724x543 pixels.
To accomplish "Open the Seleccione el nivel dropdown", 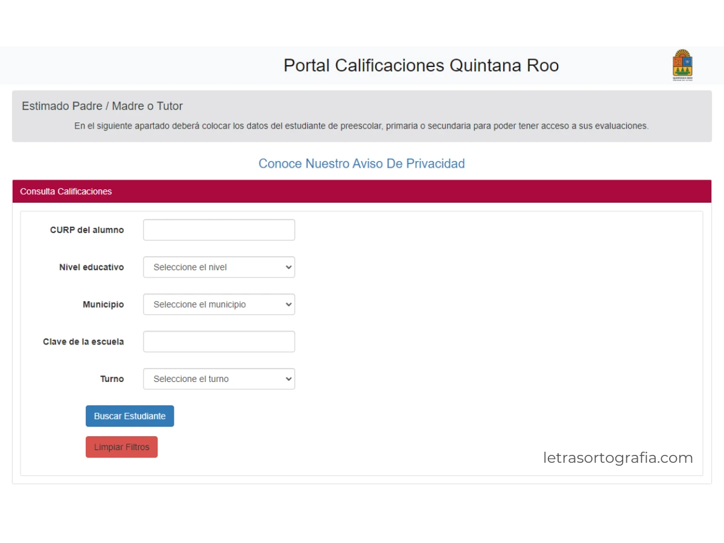I will coord(219,267).
